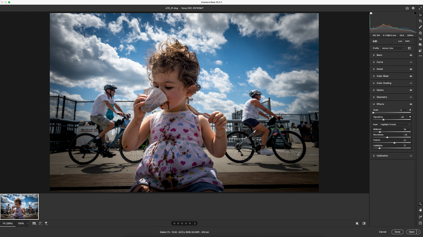Image resolution: width=423 pixels, height=237 pixels.
Task: Open the Presets panel icon
Action: (420, 50)
